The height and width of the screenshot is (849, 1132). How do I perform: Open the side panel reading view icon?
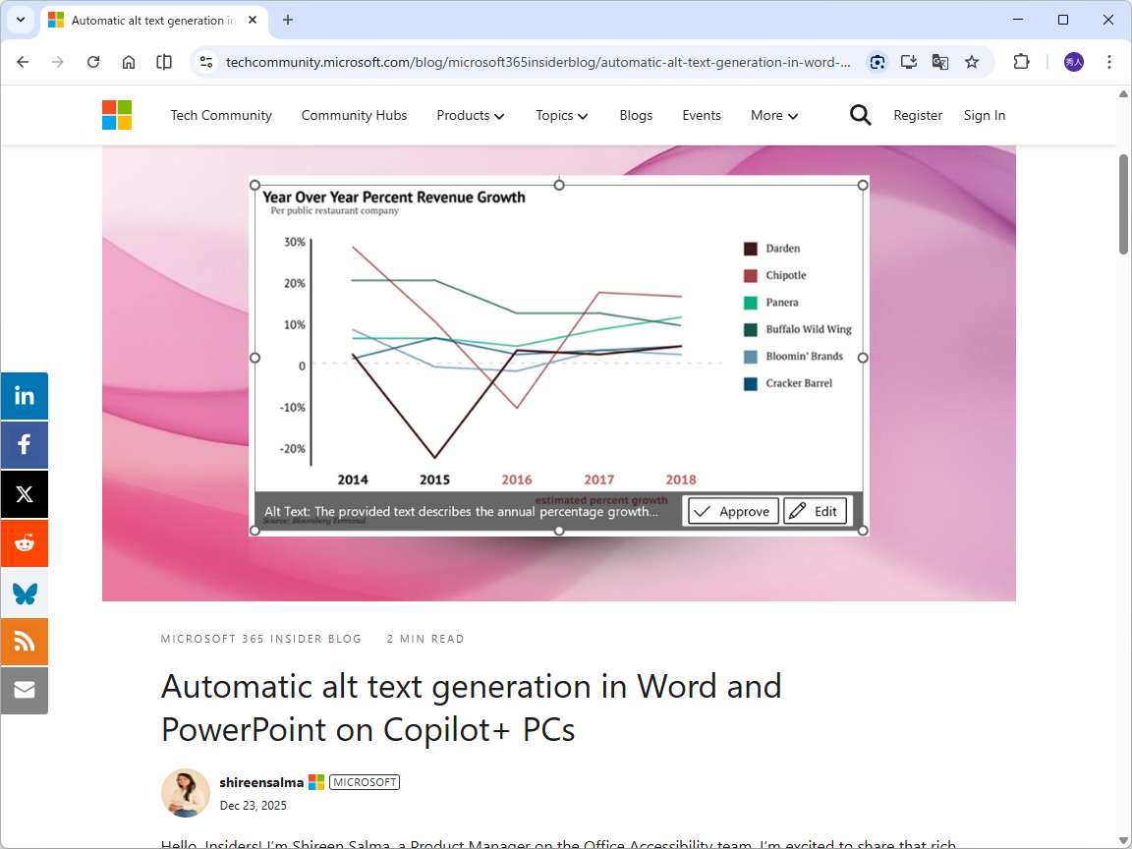click(x=164, y=62)
